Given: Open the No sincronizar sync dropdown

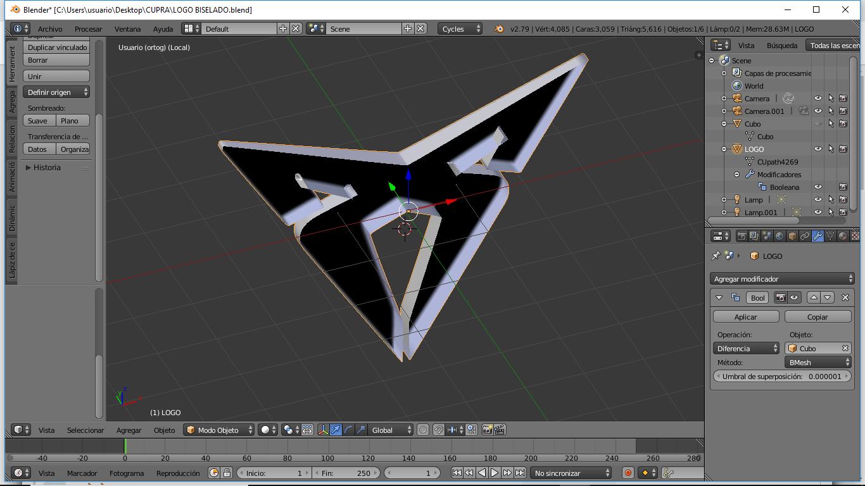Looking at the screenshot, I should pyautogui.click(x=571, y=473).
